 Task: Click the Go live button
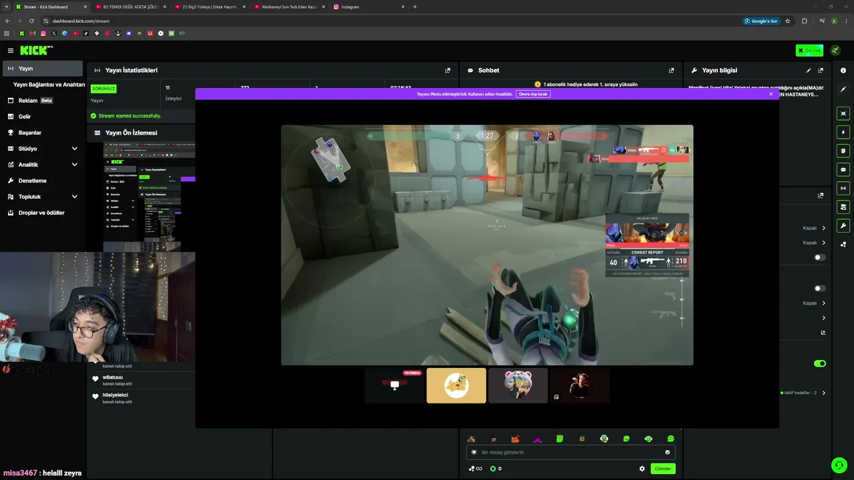click(x=809, y=51)
